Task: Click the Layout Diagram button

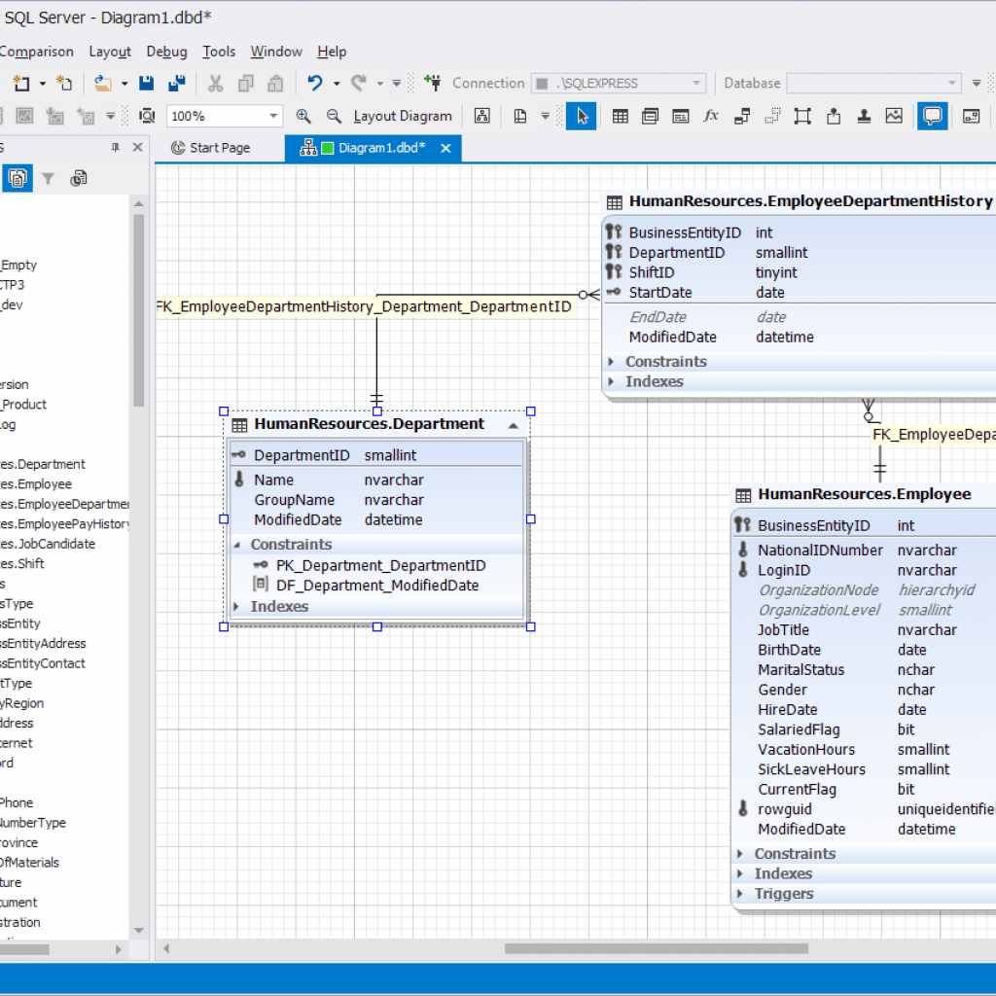Action: pos(403,115)
